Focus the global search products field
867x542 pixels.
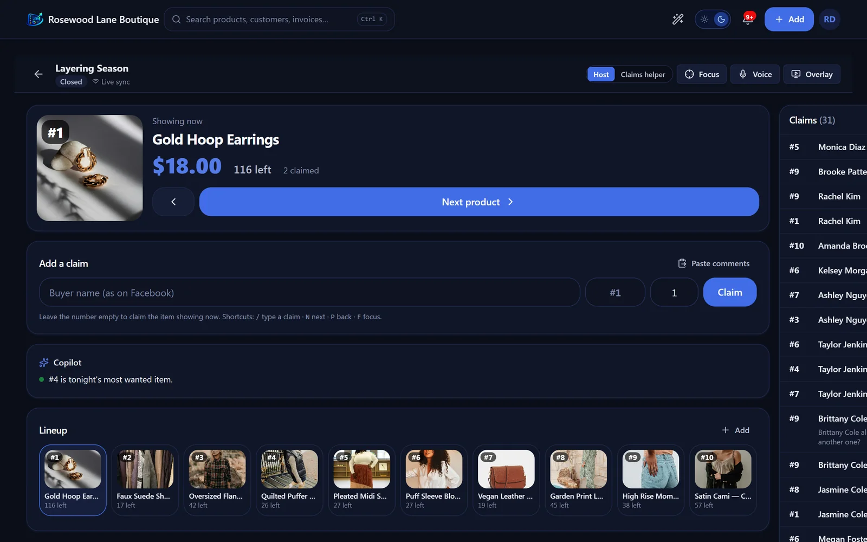coord(279,20)
